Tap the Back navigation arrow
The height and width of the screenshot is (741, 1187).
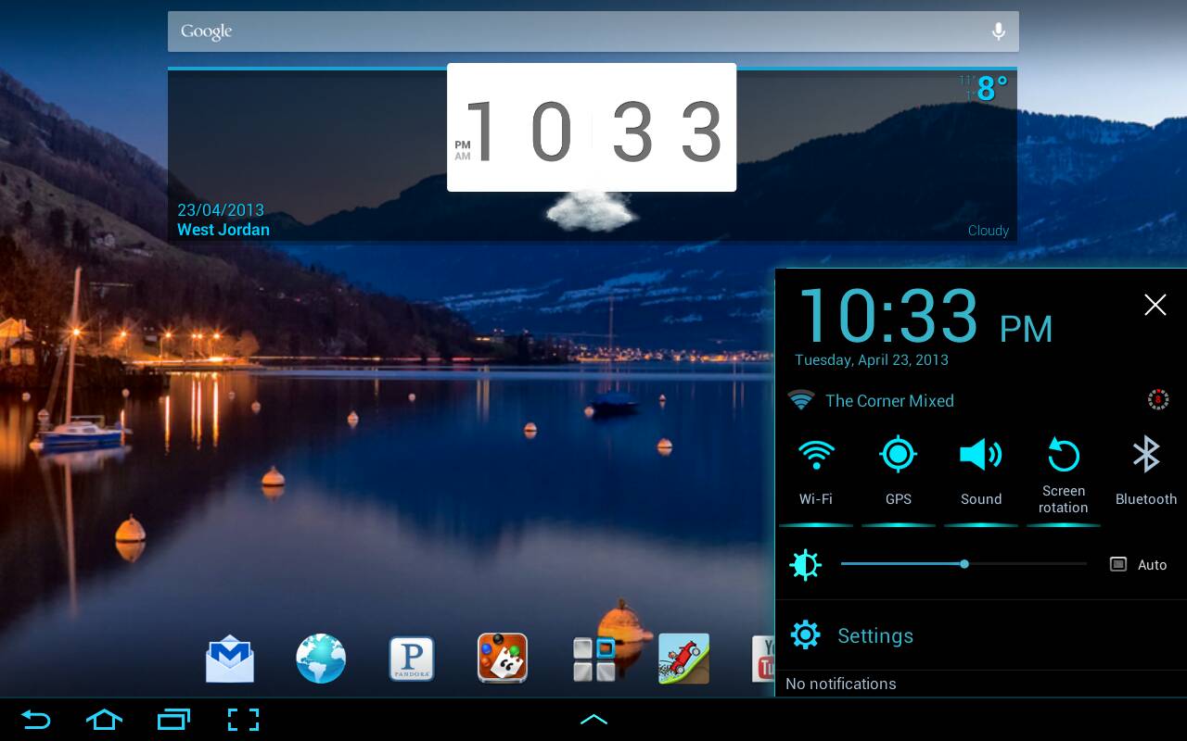pyautogui.click(x=35, y=720)
